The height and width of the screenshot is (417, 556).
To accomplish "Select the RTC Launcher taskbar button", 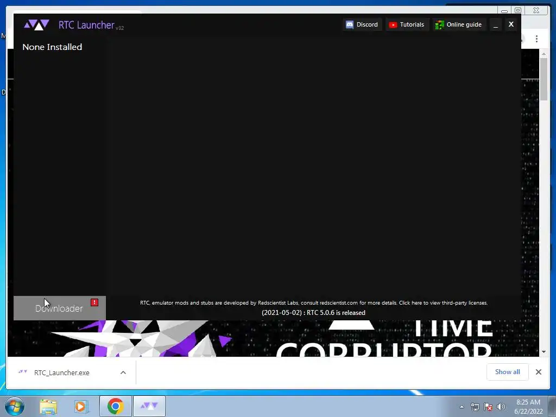I will click(149, 406).
